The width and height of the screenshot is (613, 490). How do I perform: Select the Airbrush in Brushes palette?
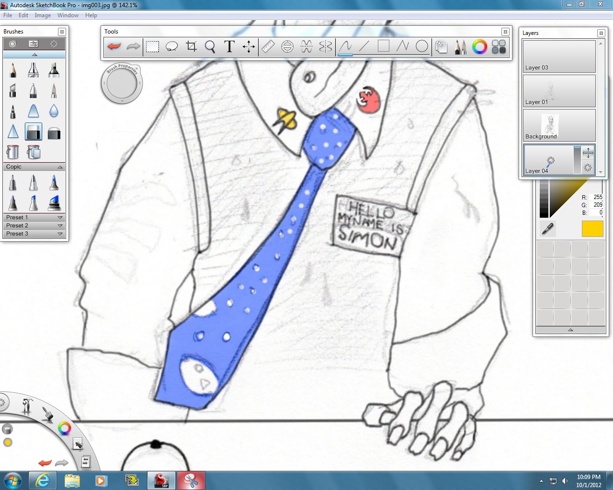pyautogui.click(x=33, y=70)
